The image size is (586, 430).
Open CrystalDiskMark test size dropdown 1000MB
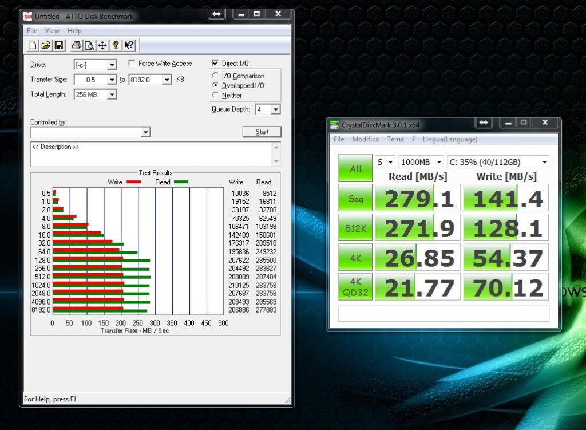421,162
